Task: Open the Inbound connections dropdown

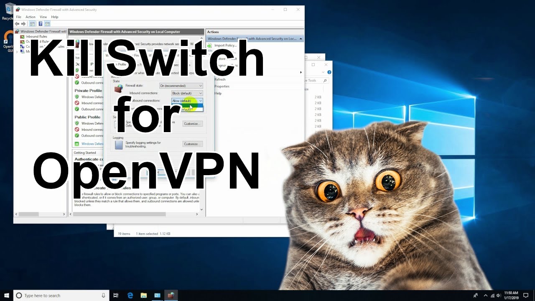Action: pos(187,93)
